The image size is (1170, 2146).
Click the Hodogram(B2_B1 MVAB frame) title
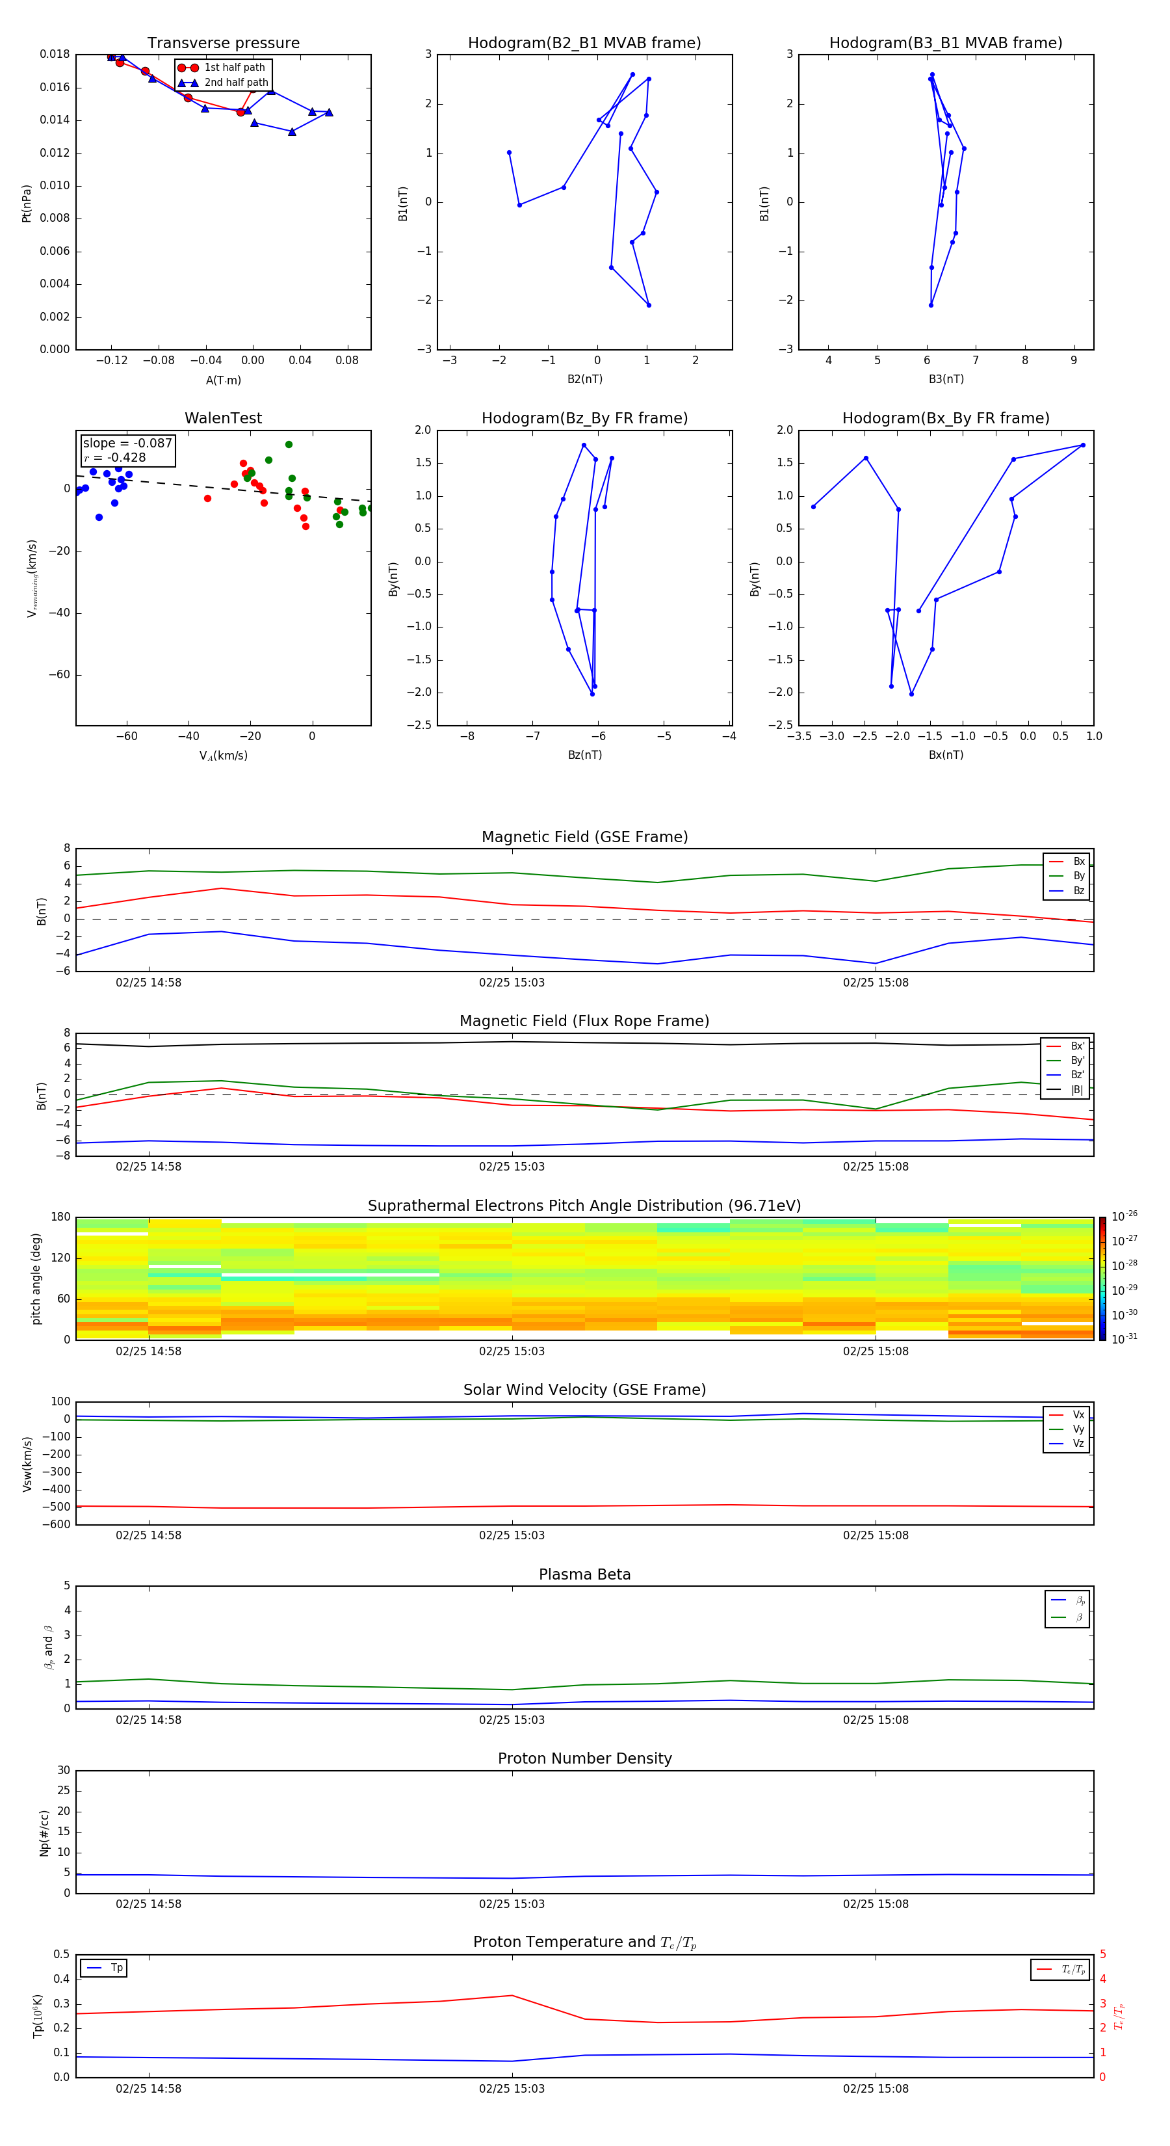coord(584,44)
